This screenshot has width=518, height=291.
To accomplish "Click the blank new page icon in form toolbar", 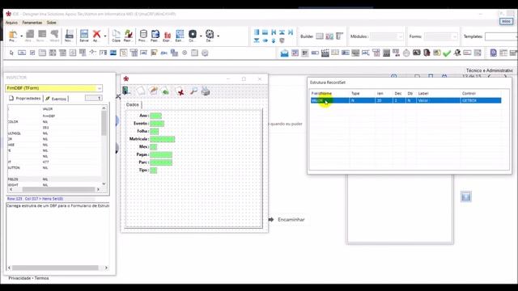I will [141, 91].
